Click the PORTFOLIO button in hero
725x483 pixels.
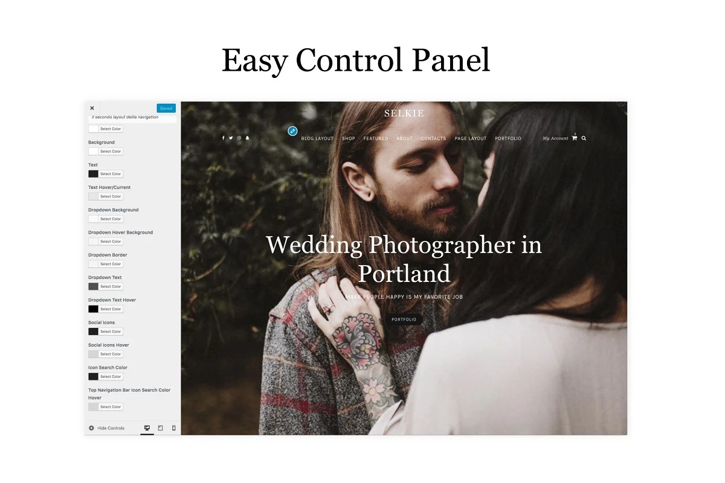(x=404, y=319)
